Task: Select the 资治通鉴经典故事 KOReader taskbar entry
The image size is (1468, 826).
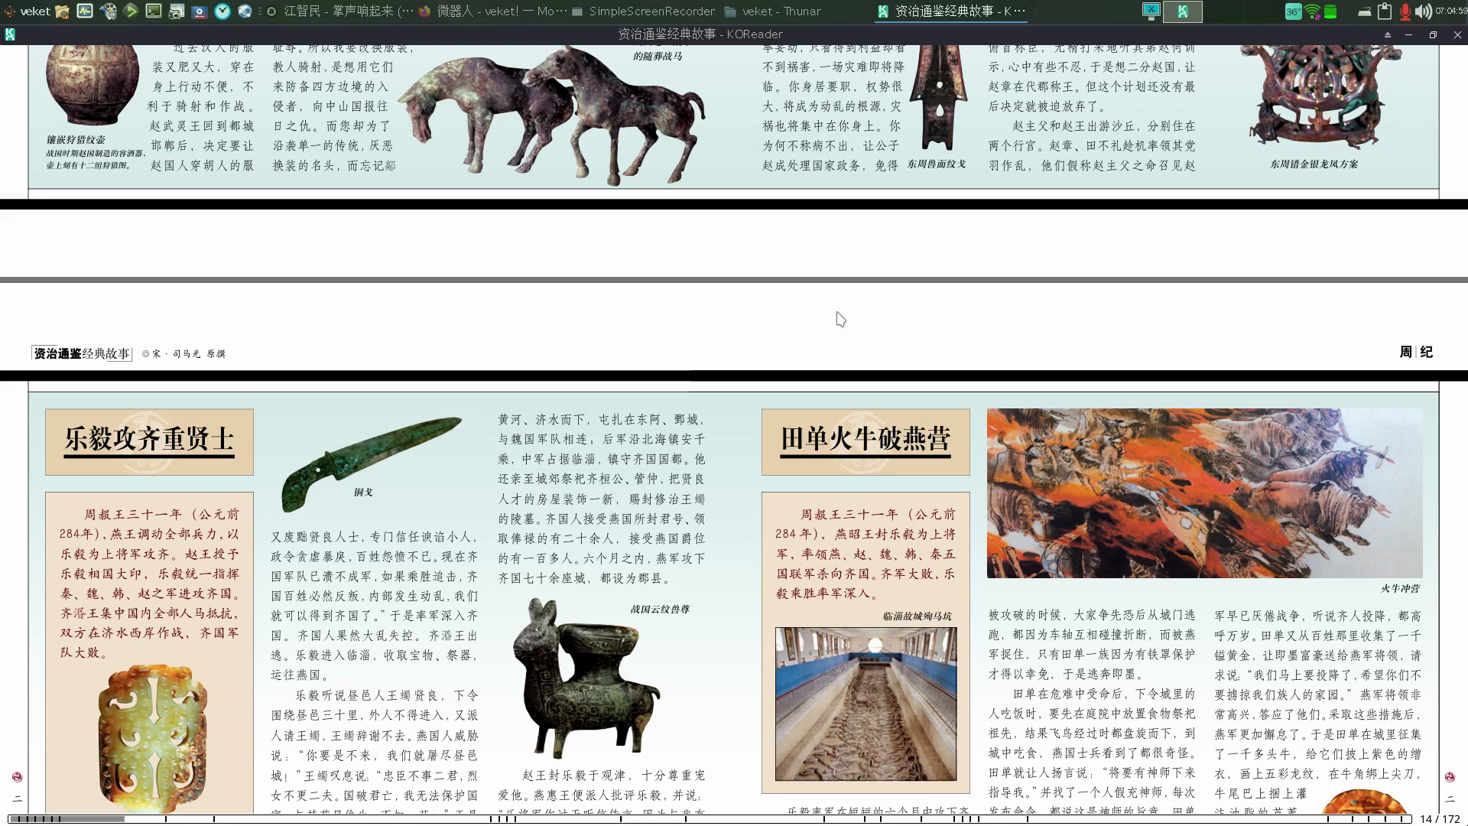Action: pos(951,11)
